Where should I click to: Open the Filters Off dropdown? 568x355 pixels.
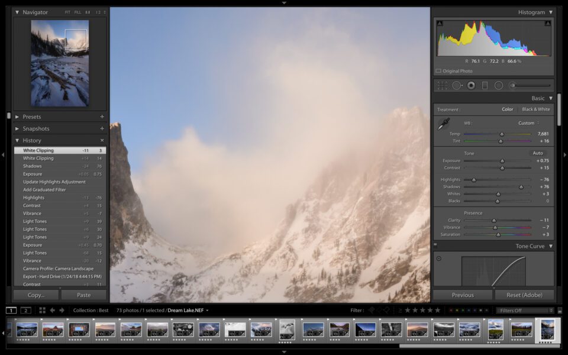[525, 311]
